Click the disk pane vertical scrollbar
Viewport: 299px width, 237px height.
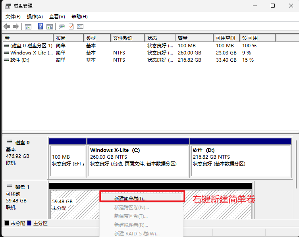click(x=296, y=164)
